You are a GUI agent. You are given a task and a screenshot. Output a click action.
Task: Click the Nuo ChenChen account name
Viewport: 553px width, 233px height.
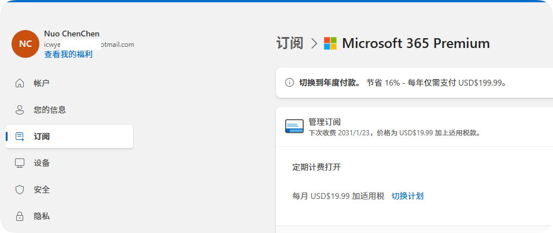coord(72,34)
